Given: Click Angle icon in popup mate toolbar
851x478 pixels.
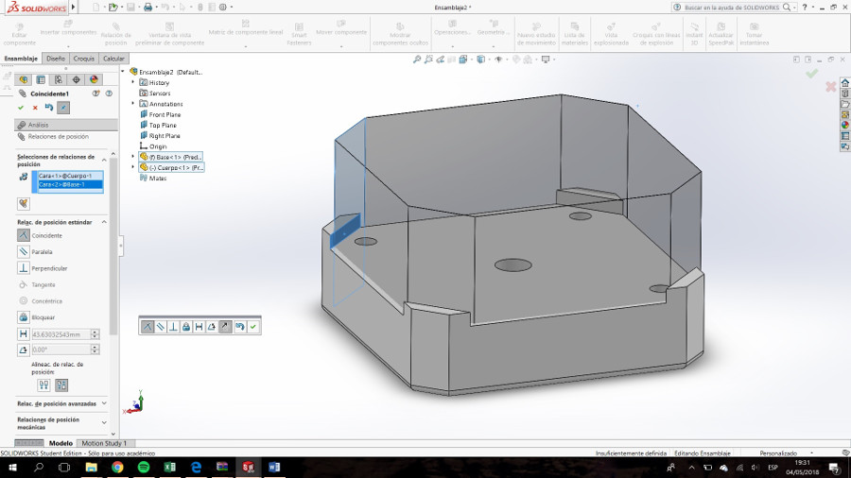Looking at the screenshot, I should coord(212,326).
